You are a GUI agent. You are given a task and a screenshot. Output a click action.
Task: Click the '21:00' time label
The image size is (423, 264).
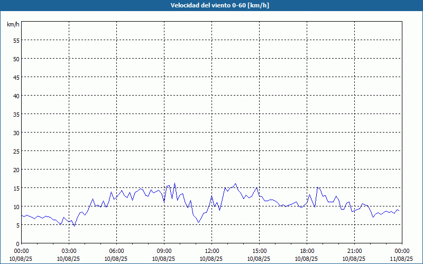(354, 251)
